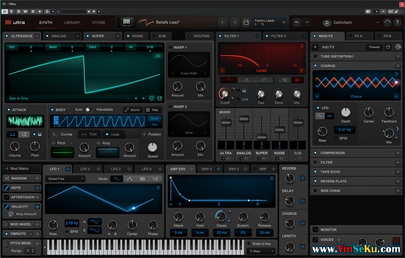
Task: Switch to the LIBRARY tab
Action: [72, 22]
